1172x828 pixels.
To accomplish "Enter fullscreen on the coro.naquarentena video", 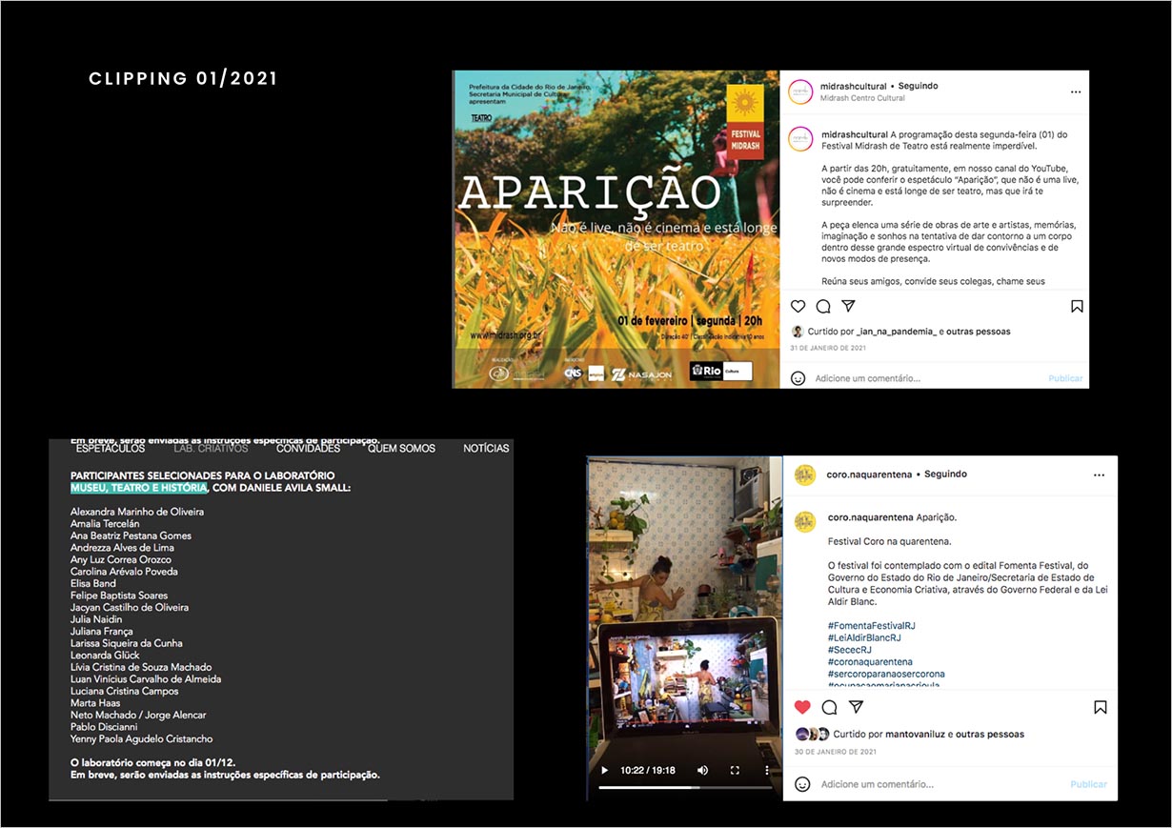I will click(735, 770).
